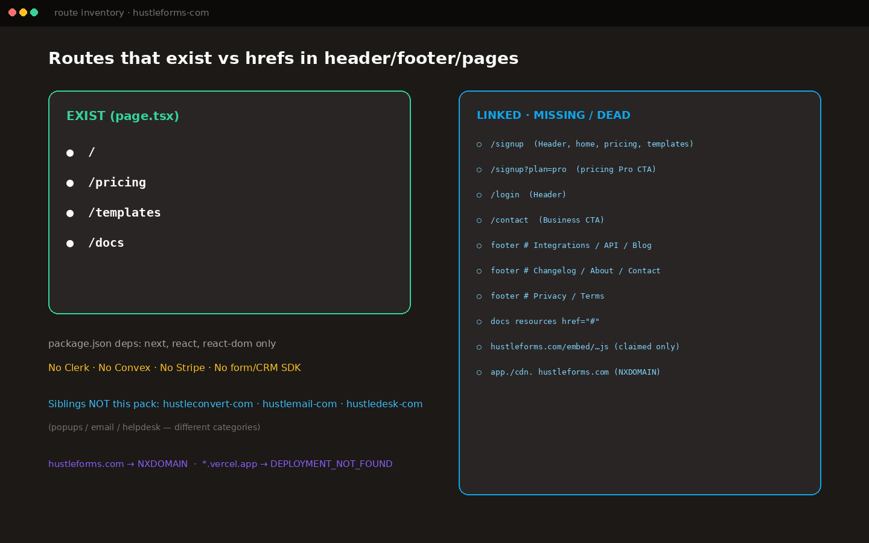Click the "EXIST (page.tsx)" panel heading
Screen dimensions: 869x543
point(123,116)
